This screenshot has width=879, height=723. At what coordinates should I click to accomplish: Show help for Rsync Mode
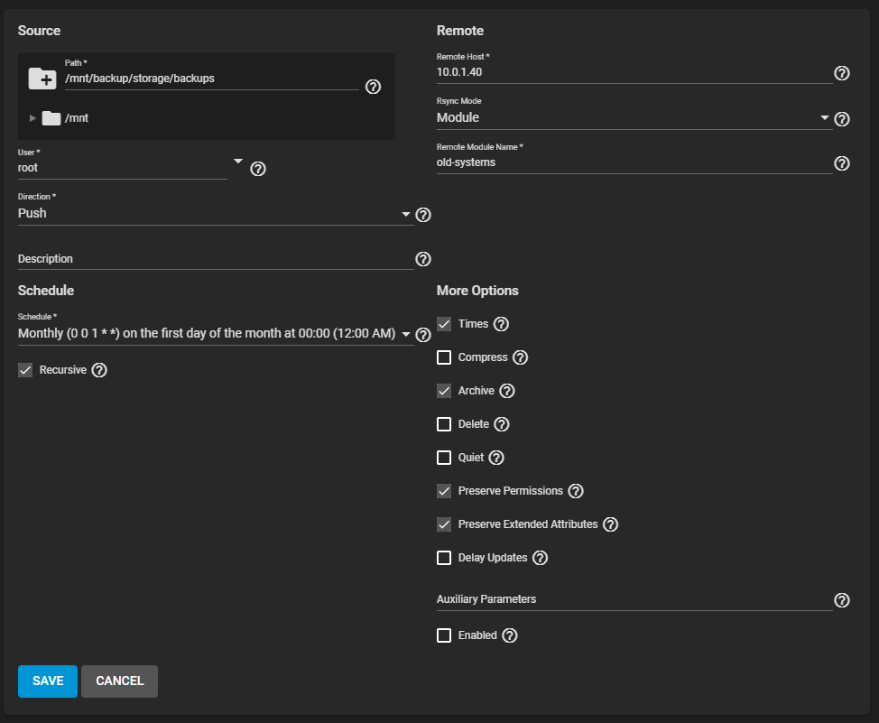tap(842, 119)
